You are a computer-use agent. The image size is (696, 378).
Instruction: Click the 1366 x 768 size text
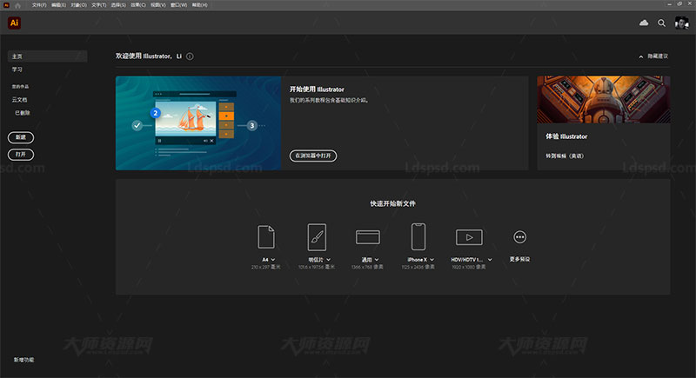click(367, 268)
